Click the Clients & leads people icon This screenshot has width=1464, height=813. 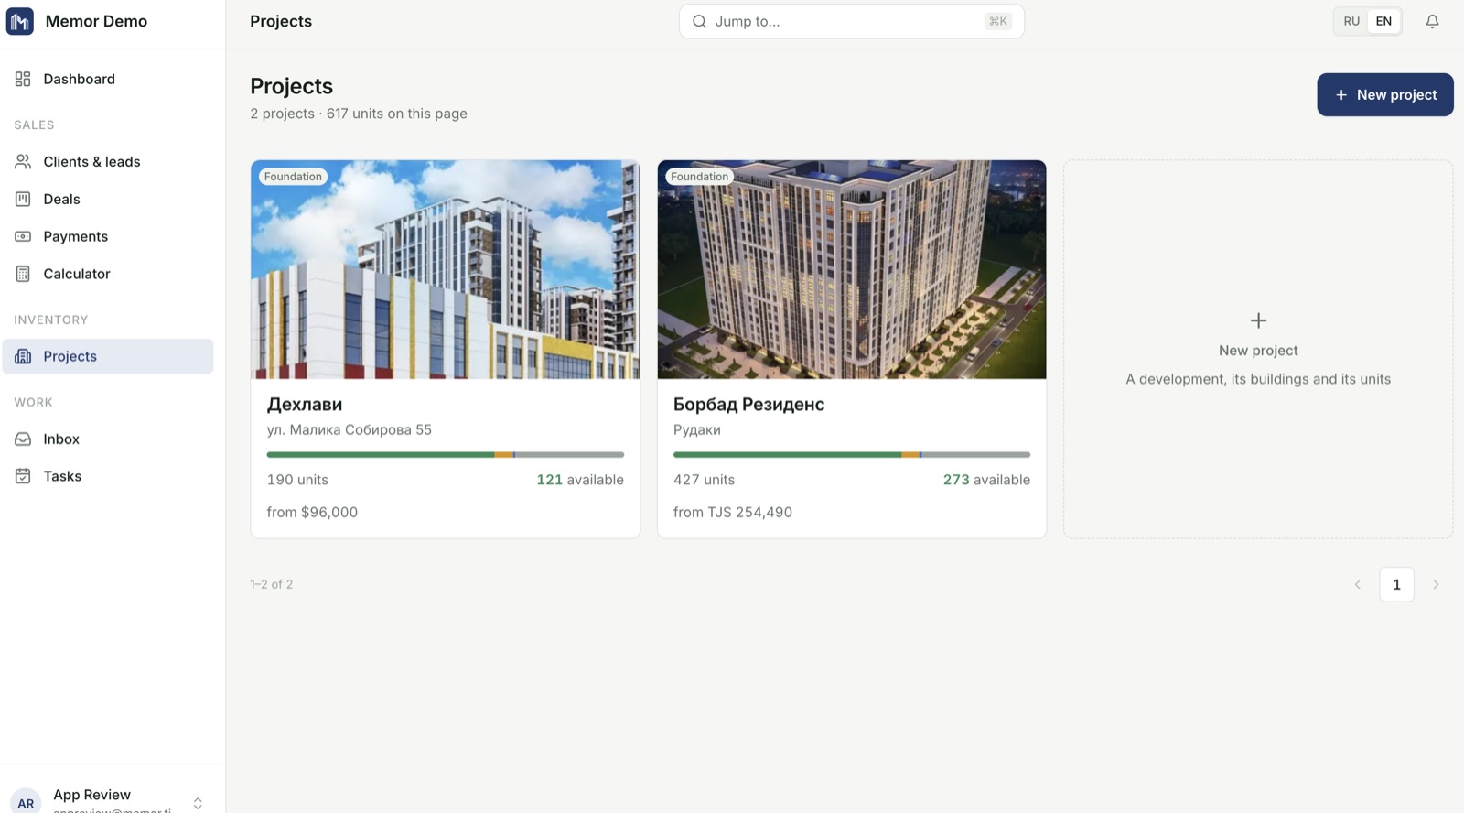point(23,161)
